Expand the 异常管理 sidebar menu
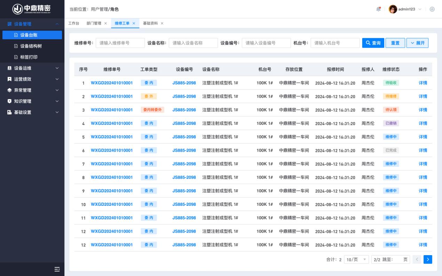 [32, 90]
